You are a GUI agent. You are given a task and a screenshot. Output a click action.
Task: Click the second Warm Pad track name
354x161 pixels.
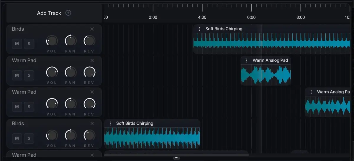[x=24, y=92]
